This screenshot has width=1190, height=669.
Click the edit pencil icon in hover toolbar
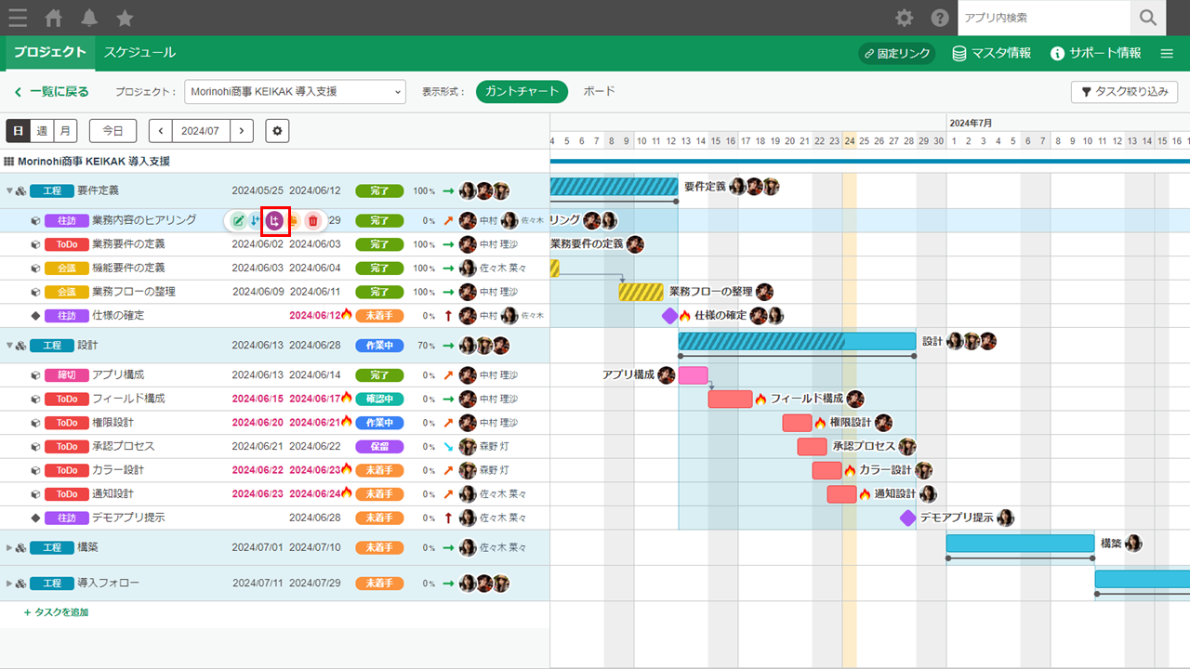tap(238, 220)
